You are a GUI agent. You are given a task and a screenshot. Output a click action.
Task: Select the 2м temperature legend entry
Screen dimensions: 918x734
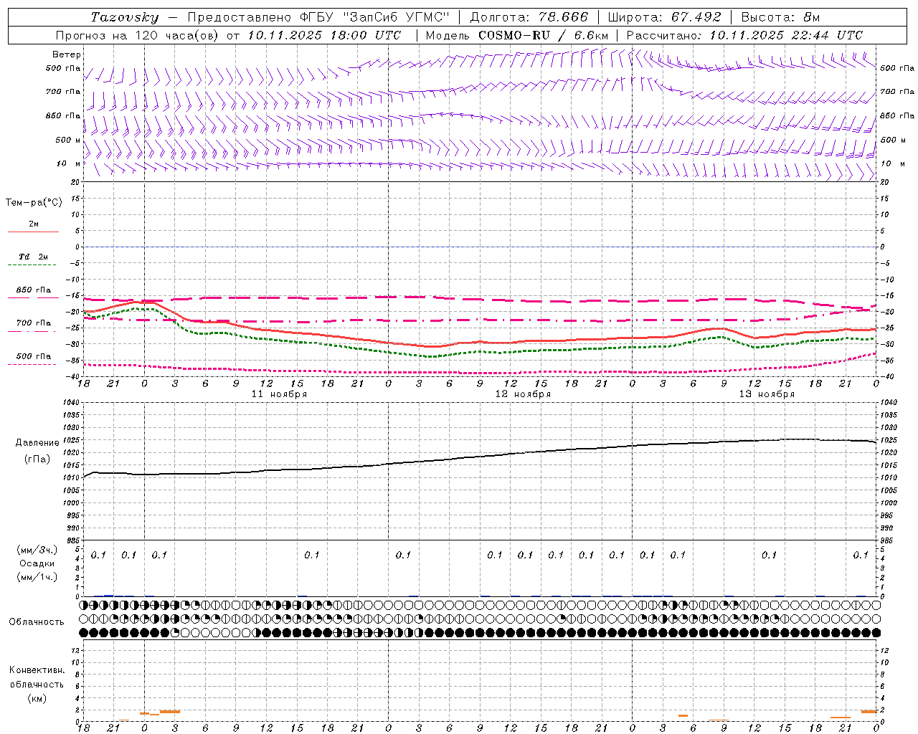click(x=34, y=224)
